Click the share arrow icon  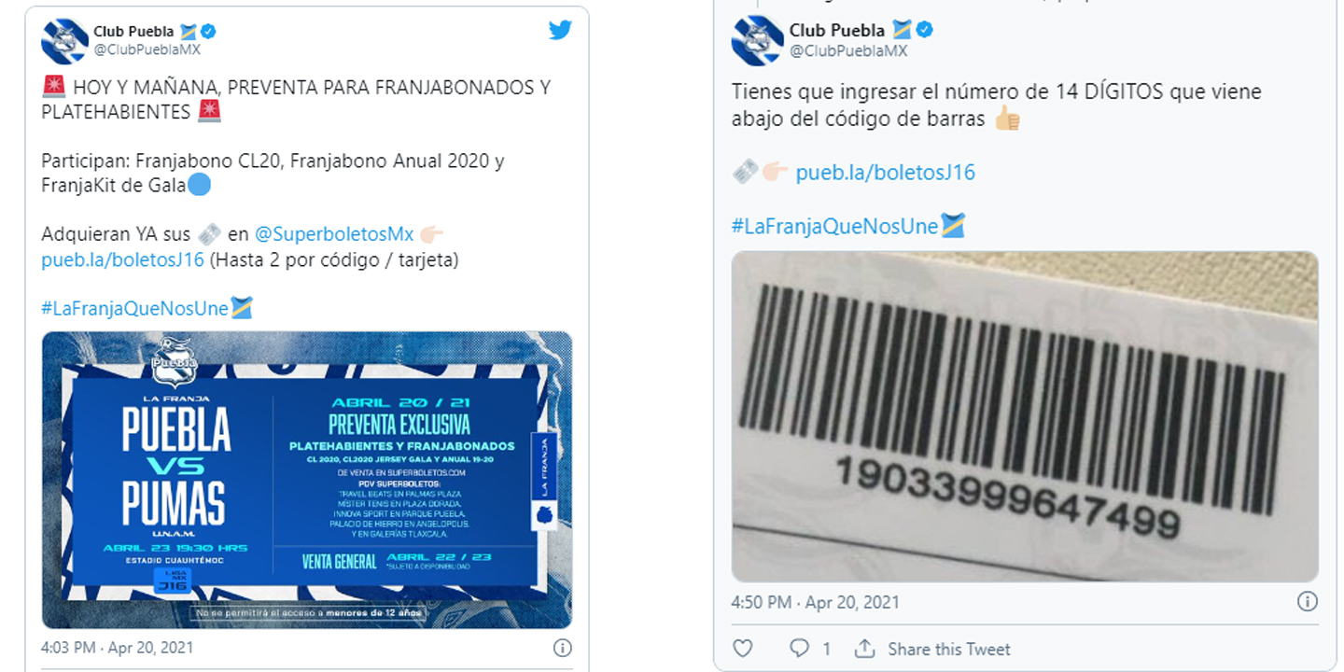865,648
